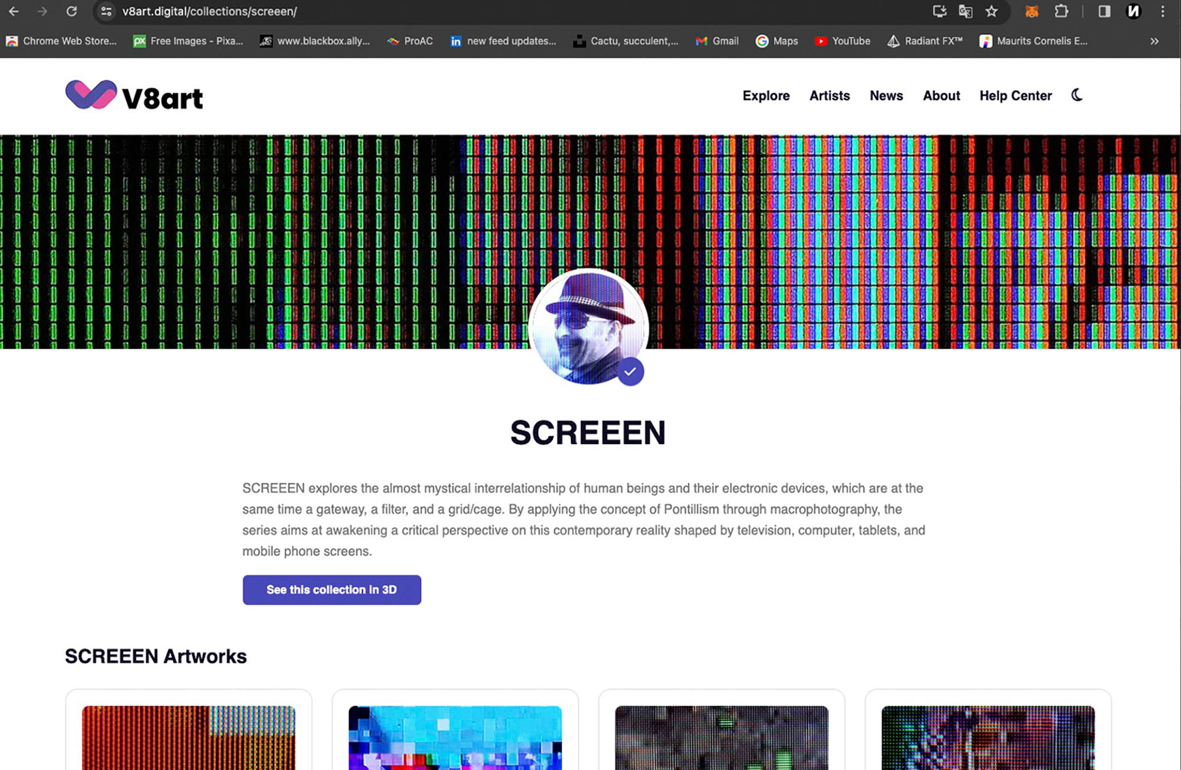Image resolution: width=1181 pixels, height=770 pixels.
Task: Open the blue pixelated artwork thumbnail
Action: 455,737
